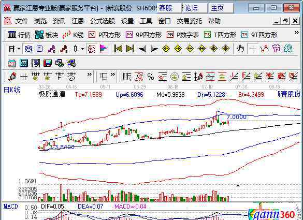
Task: Open the 交易委托 menu
Action: coord(189,21)
